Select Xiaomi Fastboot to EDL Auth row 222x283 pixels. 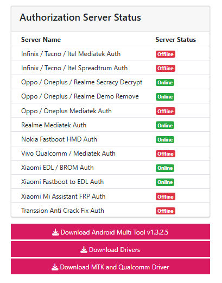pyautogui.click(x=110, y=182)
